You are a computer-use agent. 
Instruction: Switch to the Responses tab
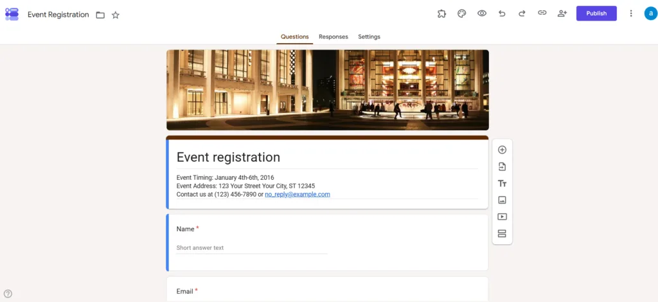coord(333,37)
